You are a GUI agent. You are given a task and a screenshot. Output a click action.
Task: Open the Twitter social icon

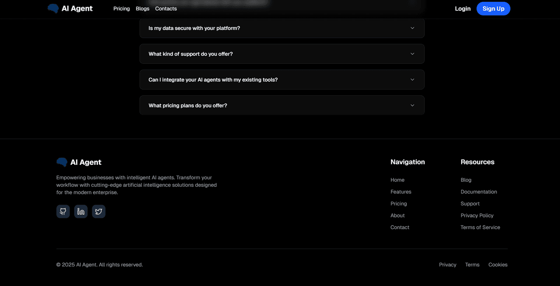pyautogui.click(x=98, y=211)
